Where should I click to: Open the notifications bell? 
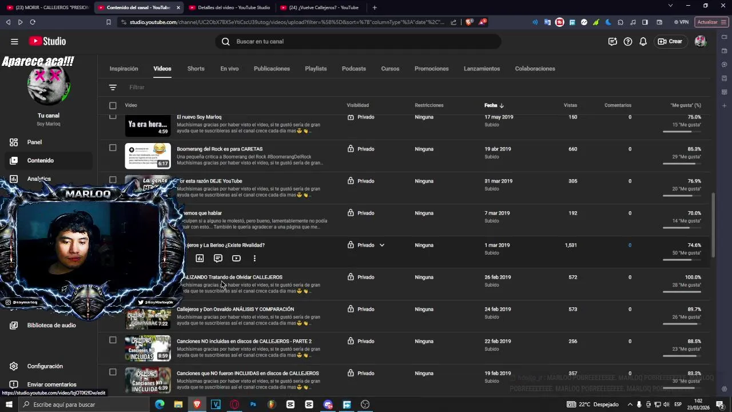[x=643, y=41]
